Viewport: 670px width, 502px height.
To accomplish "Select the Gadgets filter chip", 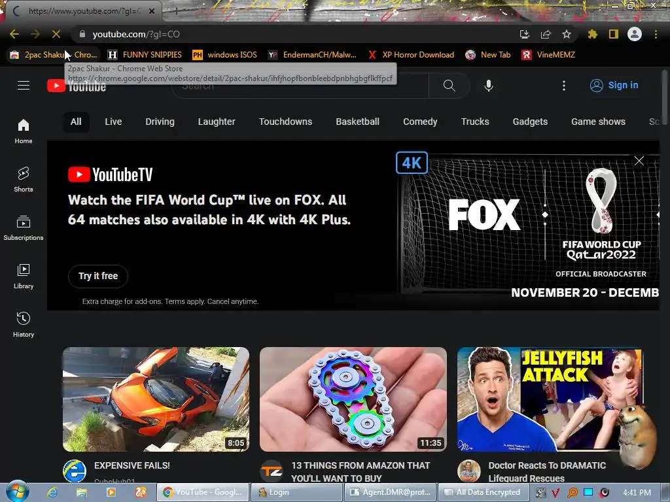I will coord(530,122).
